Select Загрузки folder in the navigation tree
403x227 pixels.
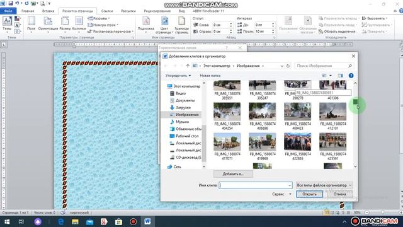tap(180, 108)
